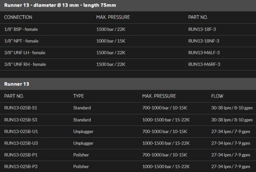This screenshot has height=172, width=256.
Task: Open part RUN13-025B-S1
Action: 21,108
